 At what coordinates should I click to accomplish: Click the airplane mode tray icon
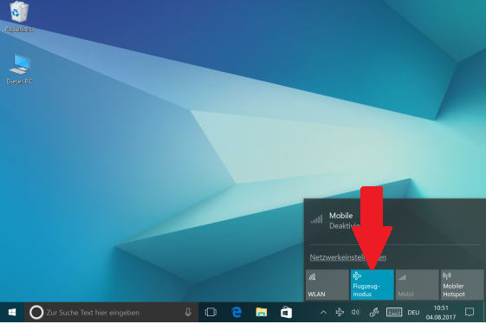[340, 312]
